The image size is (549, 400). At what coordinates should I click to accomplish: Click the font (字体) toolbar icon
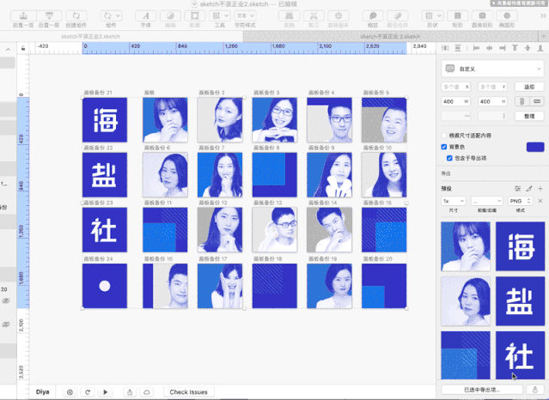coord(146,15)
